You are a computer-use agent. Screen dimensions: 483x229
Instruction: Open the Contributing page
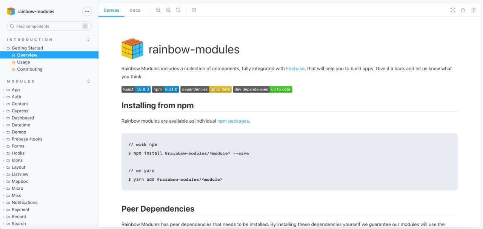(29, 69)
